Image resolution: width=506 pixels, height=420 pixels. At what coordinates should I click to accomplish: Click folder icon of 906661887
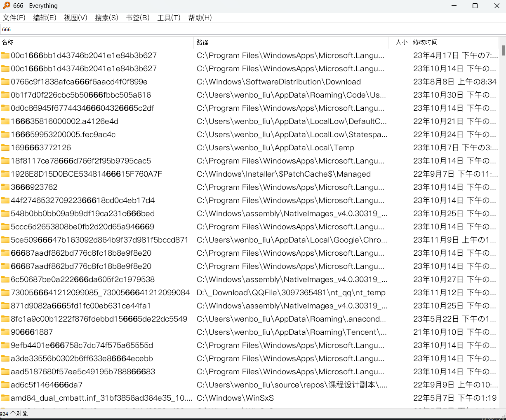point(5,332)
